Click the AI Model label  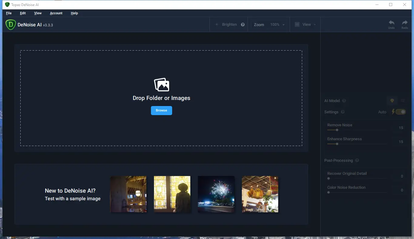click(x=332, y=101)
